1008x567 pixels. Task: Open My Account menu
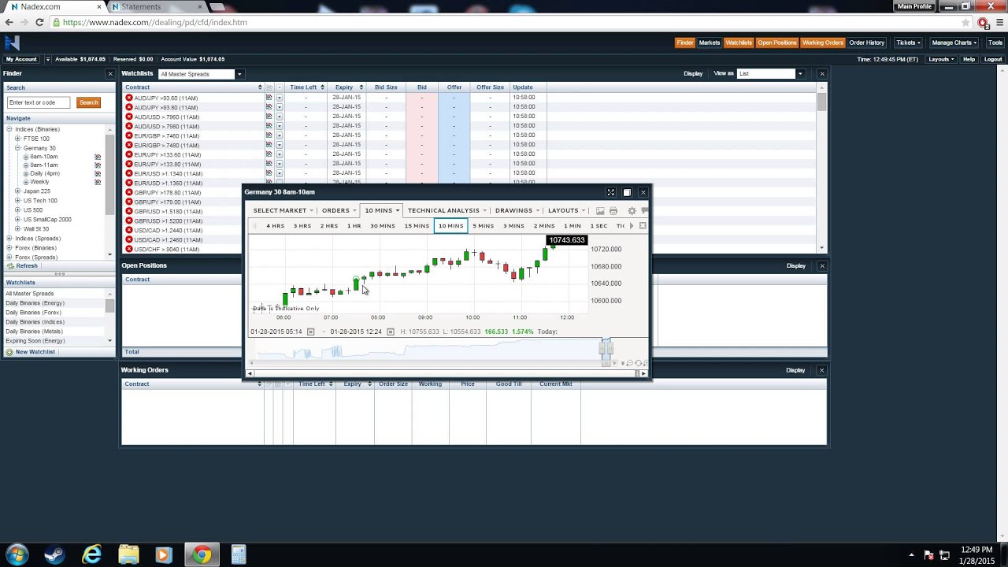pos(21,59)
